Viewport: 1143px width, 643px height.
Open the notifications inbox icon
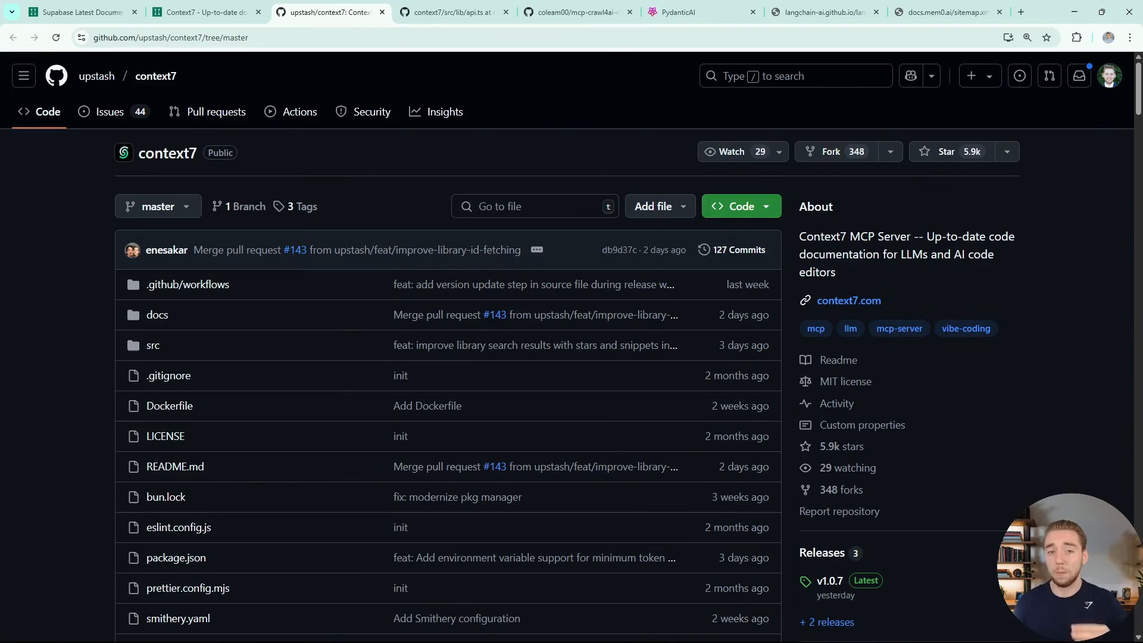point(1079,76)
